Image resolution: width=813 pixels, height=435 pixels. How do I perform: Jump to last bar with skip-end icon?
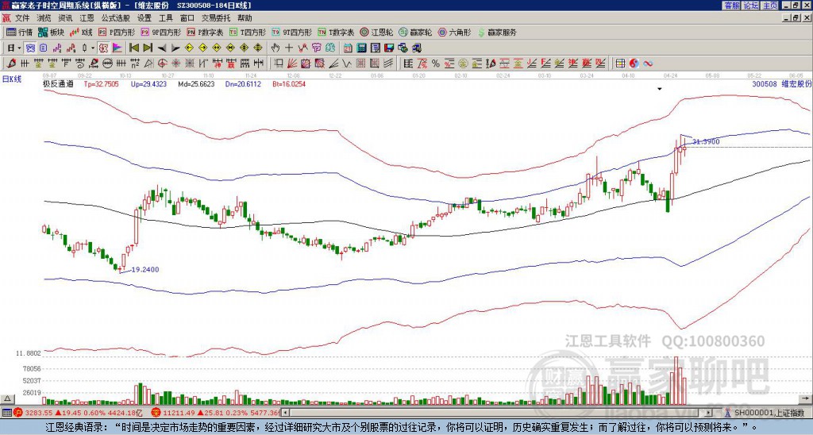148,48
